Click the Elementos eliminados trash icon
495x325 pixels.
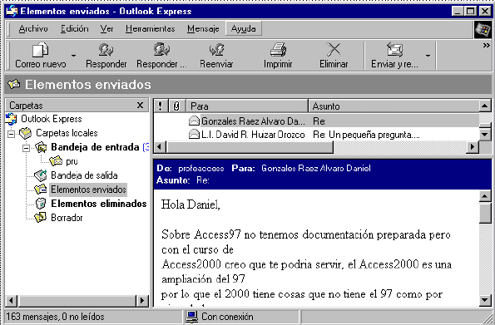coord(41,204)
